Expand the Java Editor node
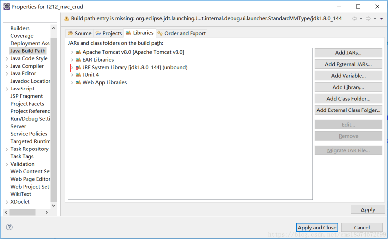This screenshot has height=239, width=388. click(x=7, y=74)
